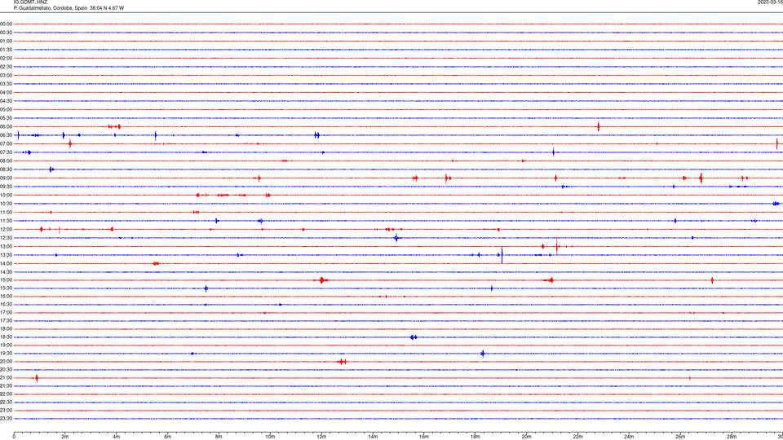Pick the 13:30 row label
This screenshot has width=783, height=440.
[6, 255]
